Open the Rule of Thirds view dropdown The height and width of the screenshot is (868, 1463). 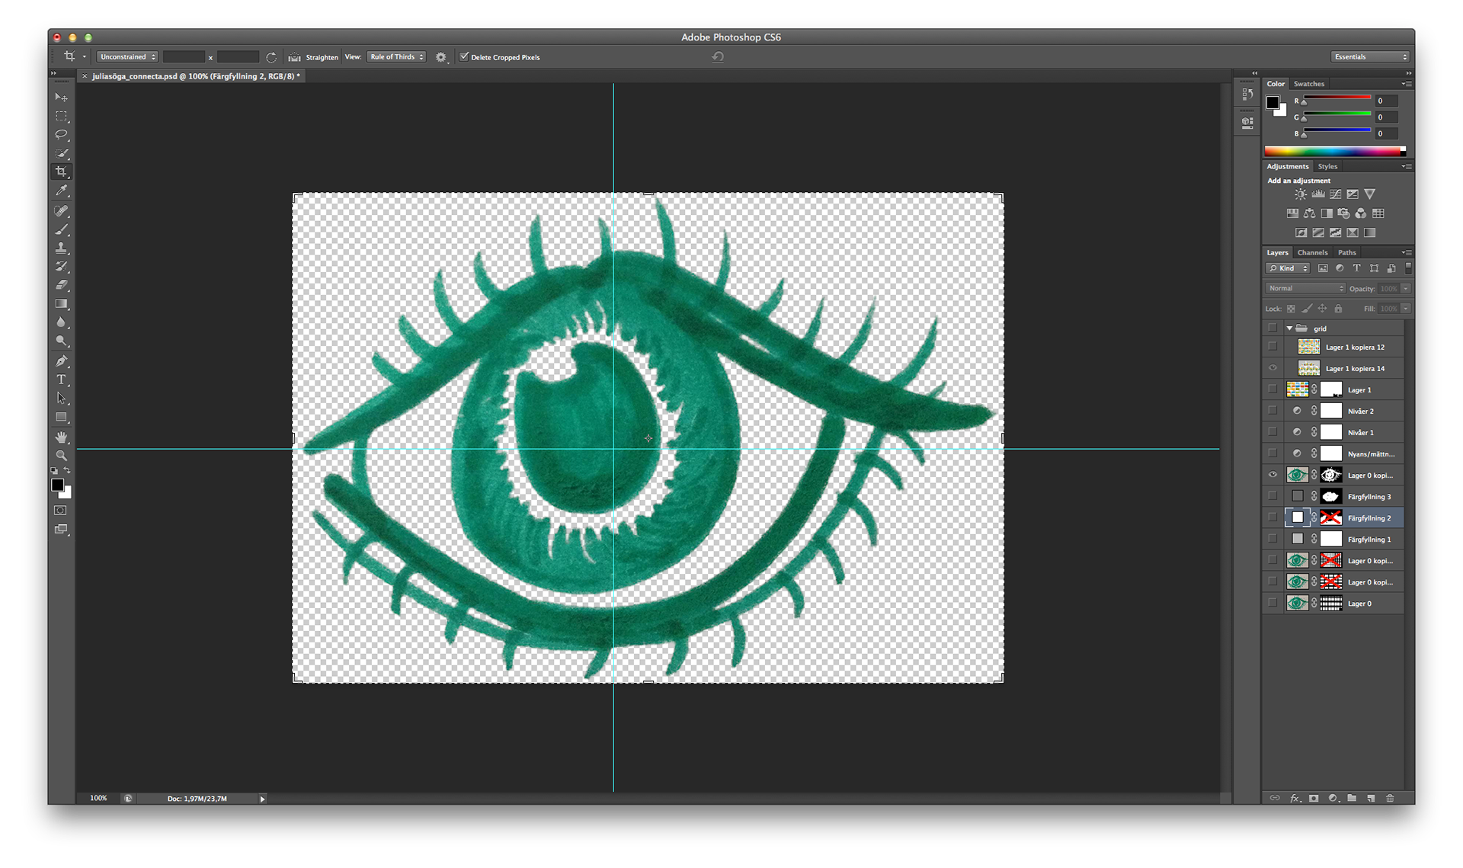(396, 57)
